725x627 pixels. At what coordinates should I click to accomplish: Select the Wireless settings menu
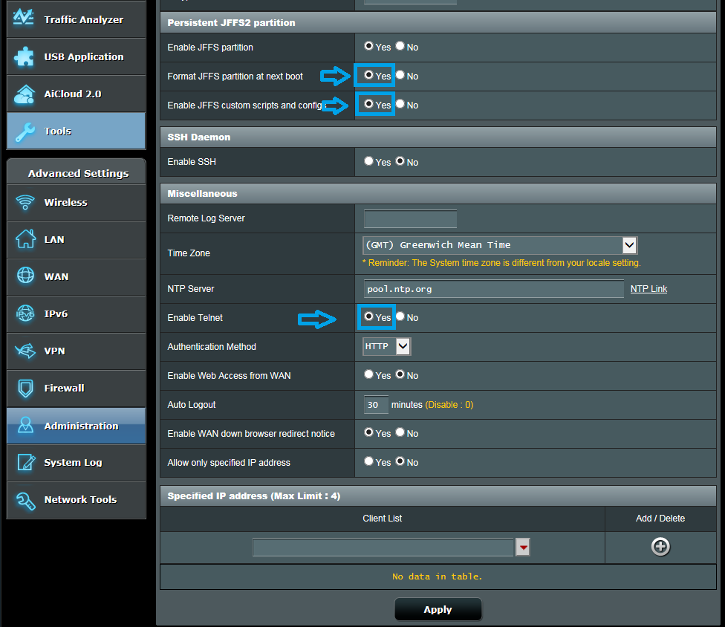(77, 203)
